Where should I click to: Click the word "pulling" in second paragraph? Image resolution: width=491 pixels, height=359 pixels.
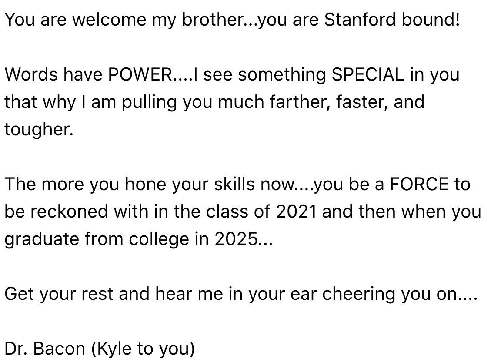[x=149, y=102]
